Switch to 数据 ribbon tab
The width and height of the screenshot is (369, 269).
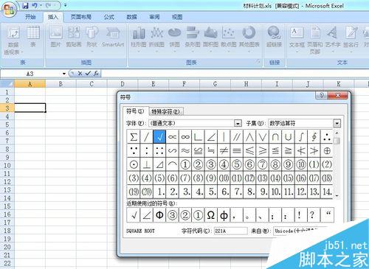pos(131,17)
